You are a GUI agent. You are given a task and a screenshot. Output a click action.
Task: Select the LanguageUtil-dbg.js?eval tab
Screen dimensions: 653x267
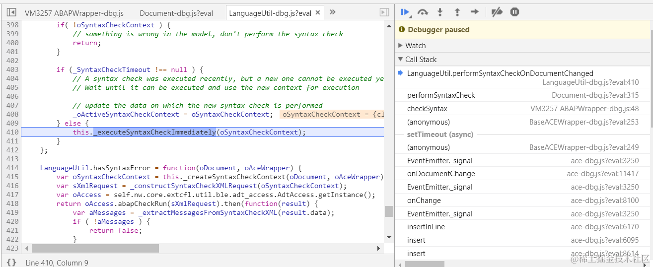270,13
